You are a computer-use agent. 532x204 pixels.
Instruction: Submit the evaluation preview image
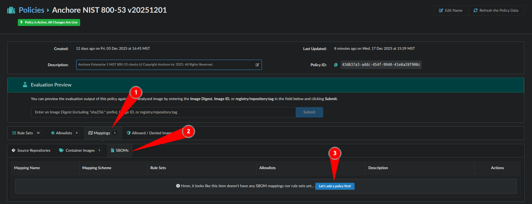309,112
